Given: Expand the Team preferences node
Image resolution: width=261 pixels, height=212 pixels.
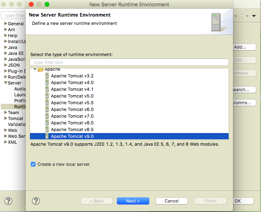Looking at the screenshot, I should 6,113.
